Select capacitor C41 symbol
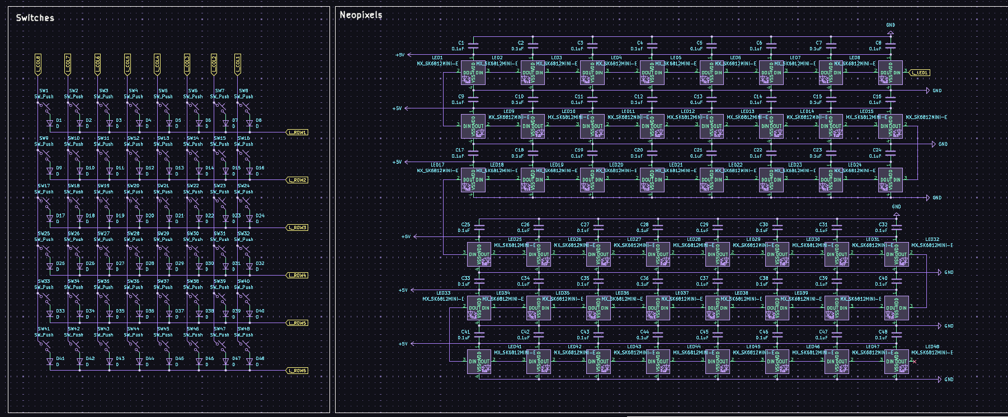The image size is (1008, 417). tap(479, 335)
